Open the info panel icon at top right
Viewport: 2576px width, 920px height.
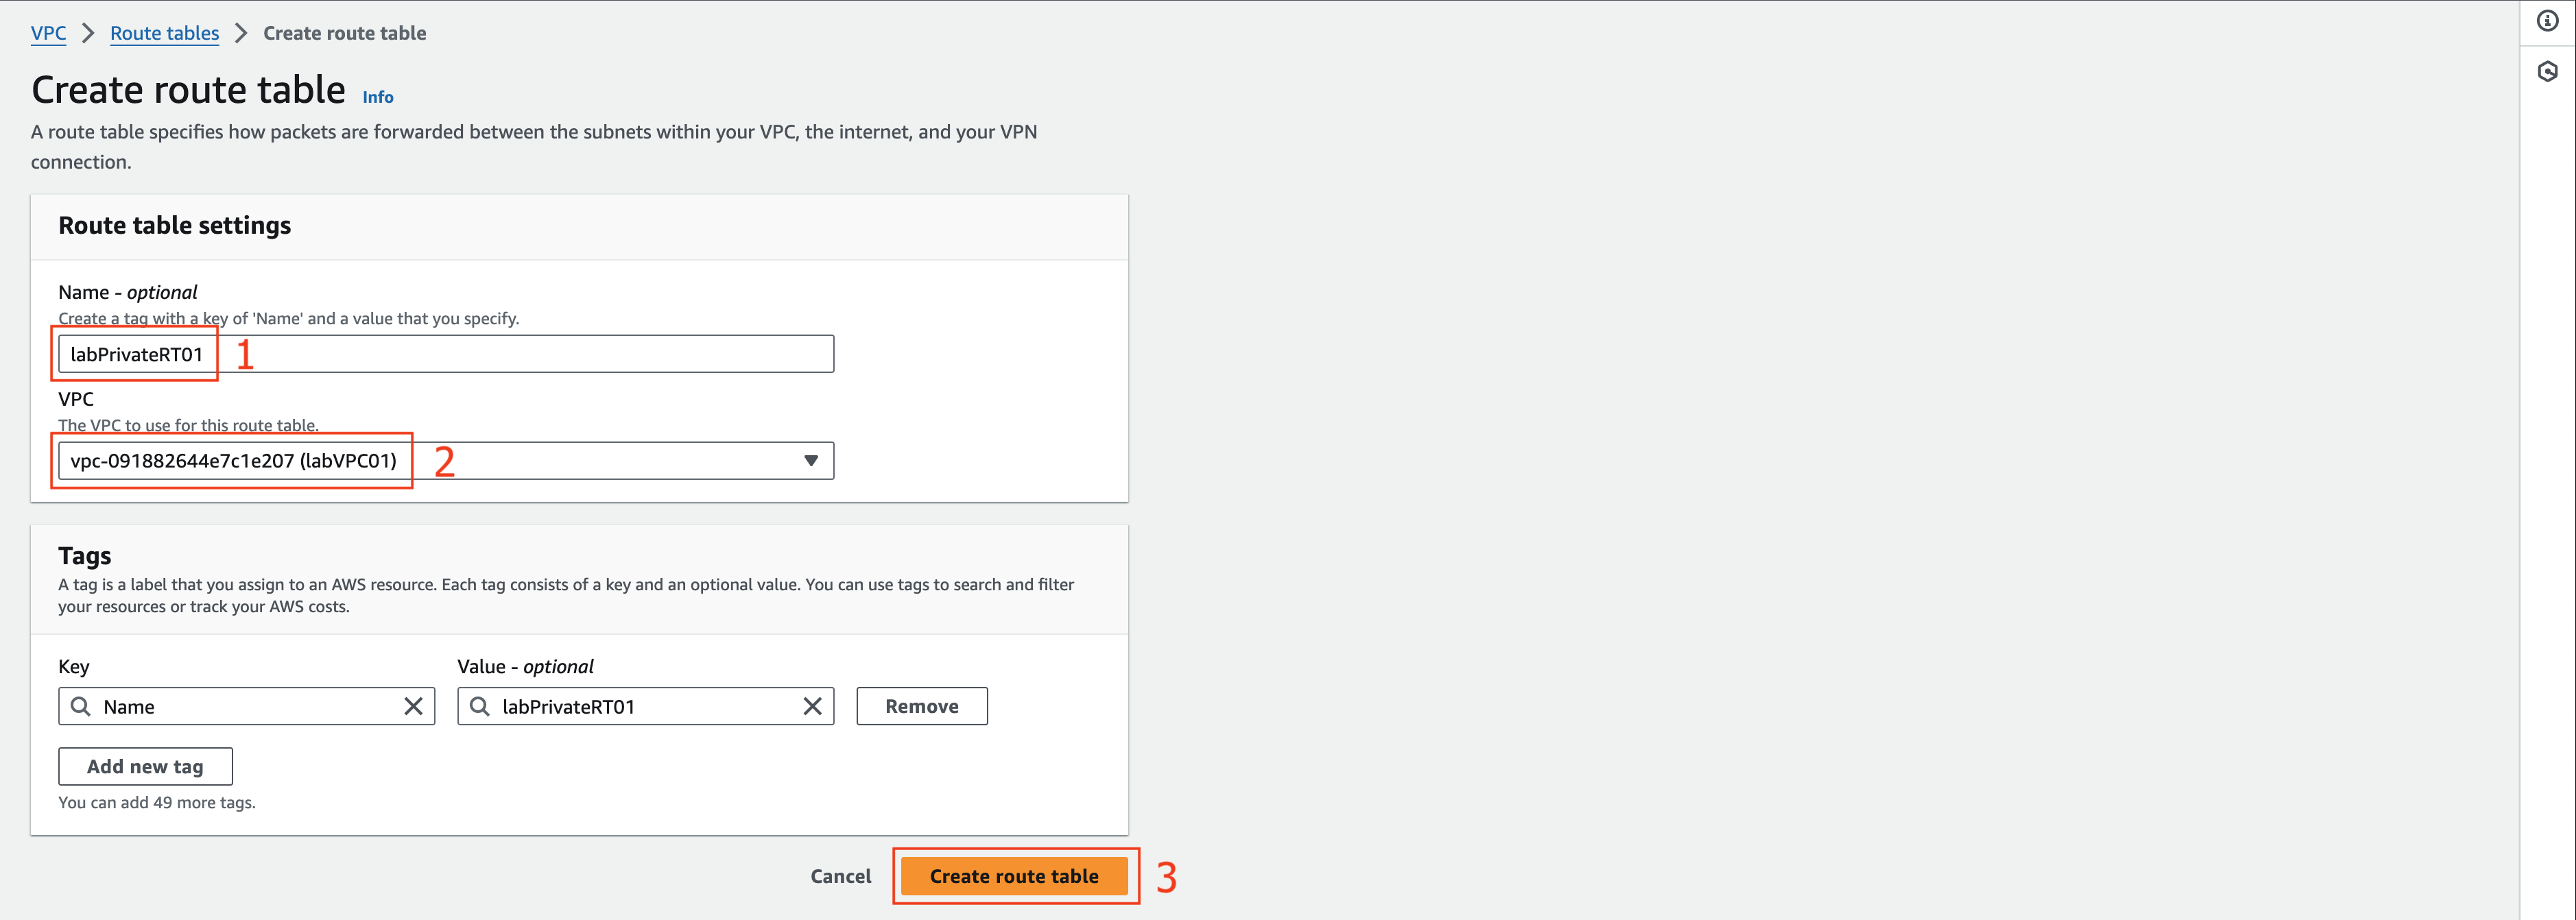(x=2547, y=21)
